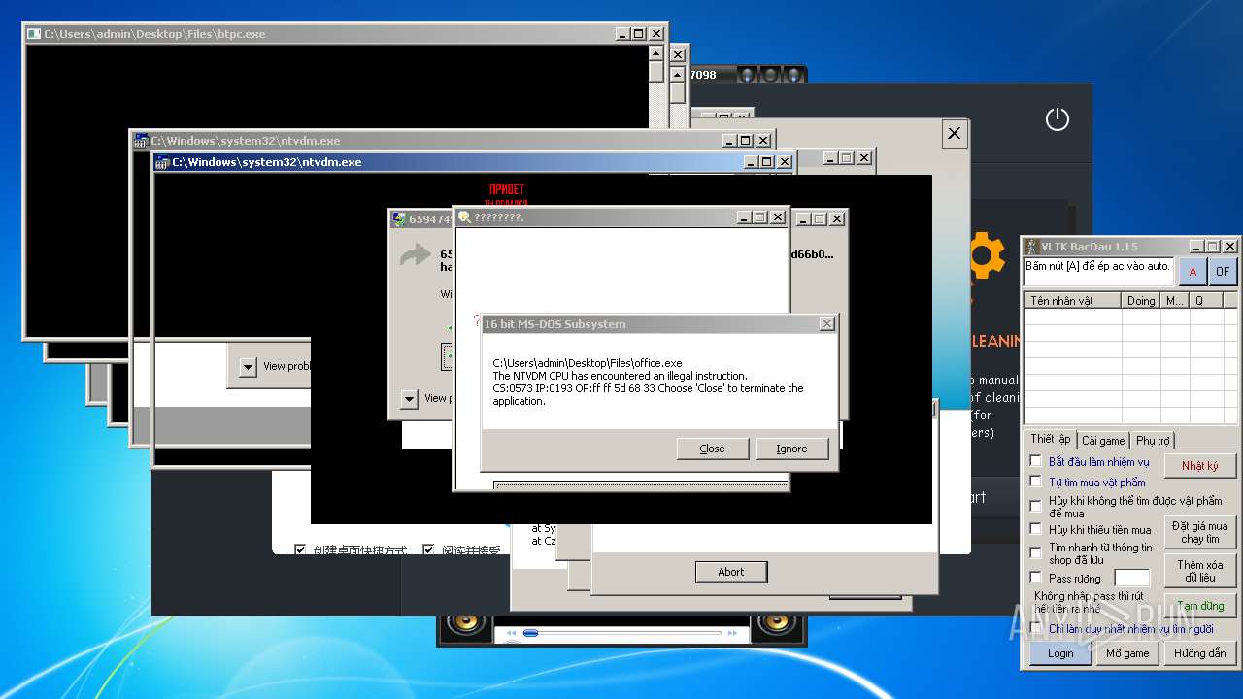The image size is (1243, 699).
Task: Toggle Hủy khi không thể tìm được vật phẩm
Action: 1036,506
